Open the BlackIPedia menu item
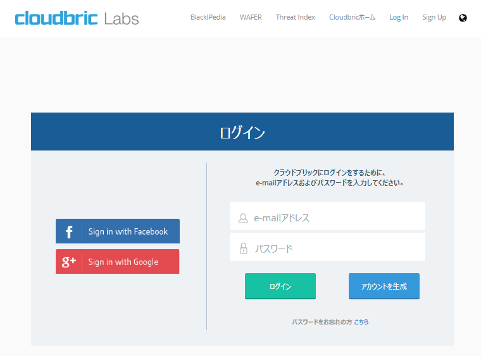 [208, 17]
